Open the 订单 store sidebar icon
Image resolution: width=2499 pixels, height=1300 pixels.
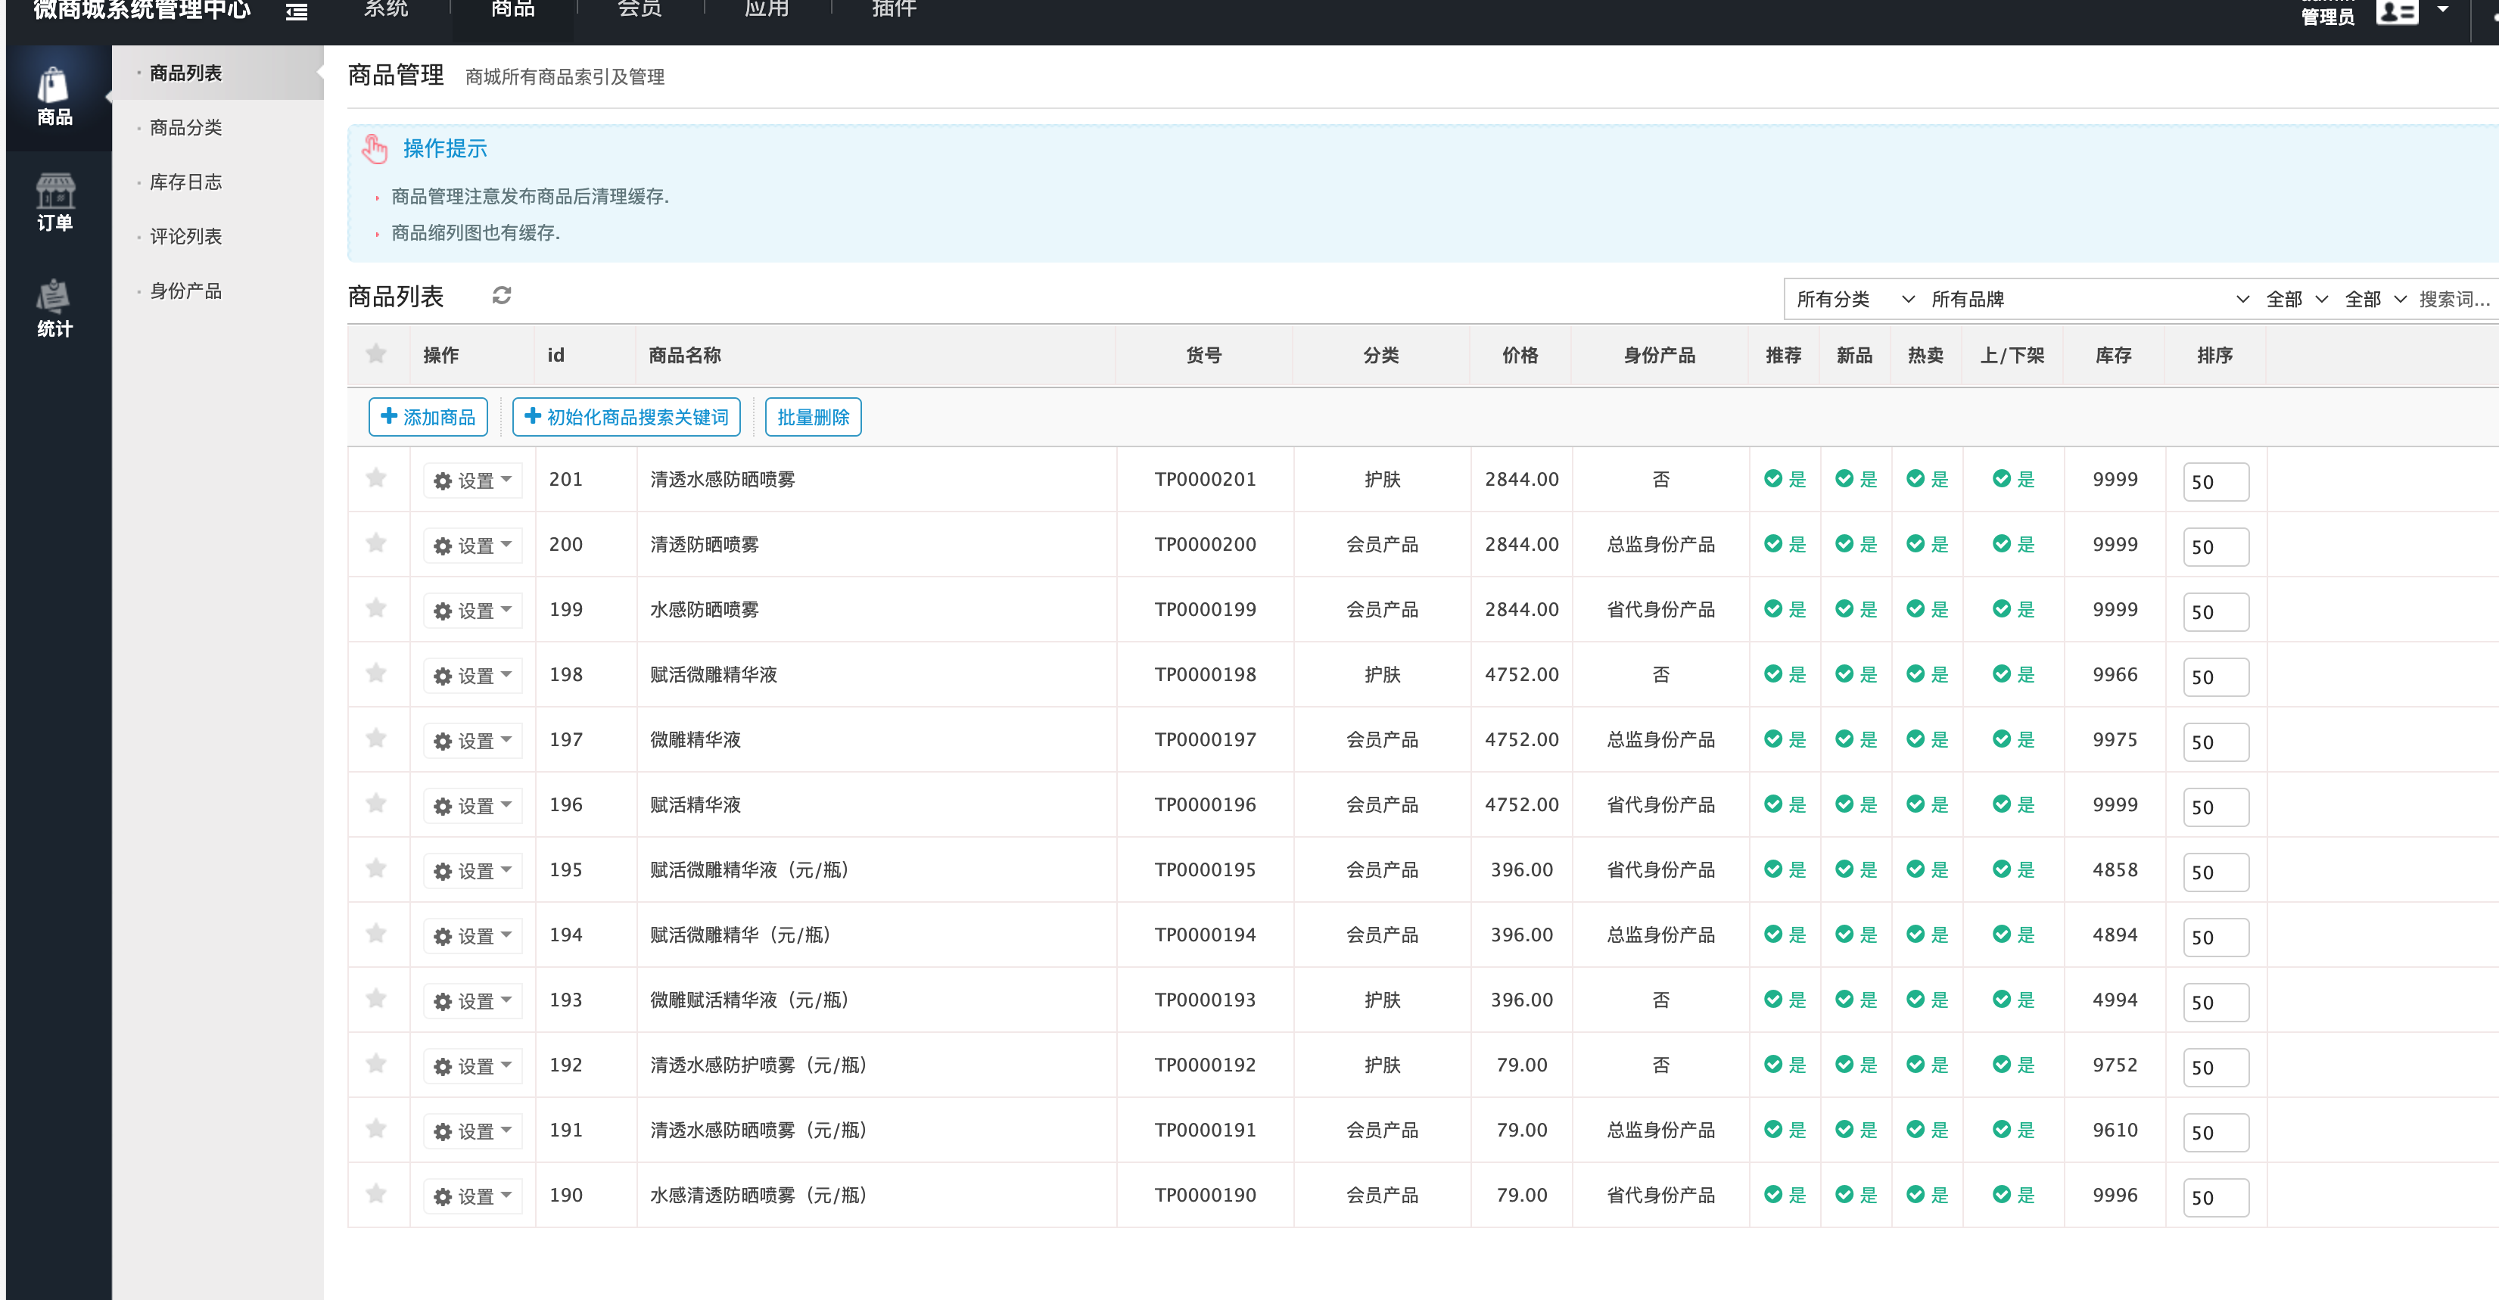(55, 202)
